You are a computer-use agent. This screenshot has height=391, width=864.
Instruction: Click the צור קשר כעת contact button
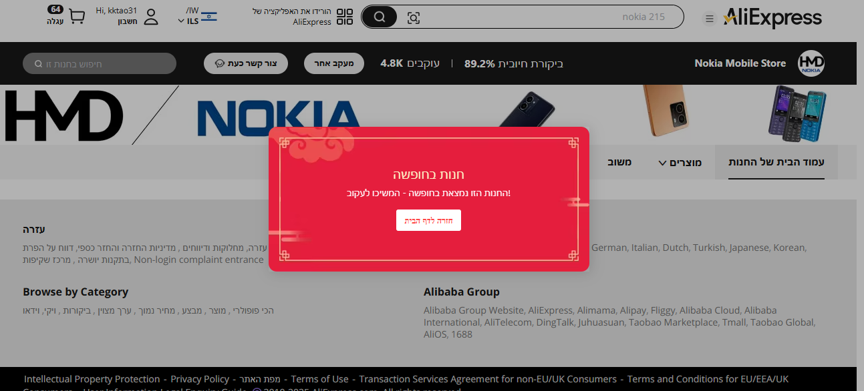click(245, 63)
